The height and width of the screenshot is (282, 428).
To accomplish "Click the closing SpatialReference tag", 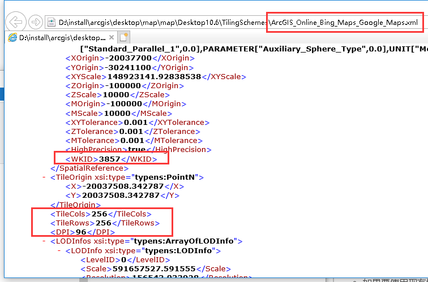I will tap(89, 168).
